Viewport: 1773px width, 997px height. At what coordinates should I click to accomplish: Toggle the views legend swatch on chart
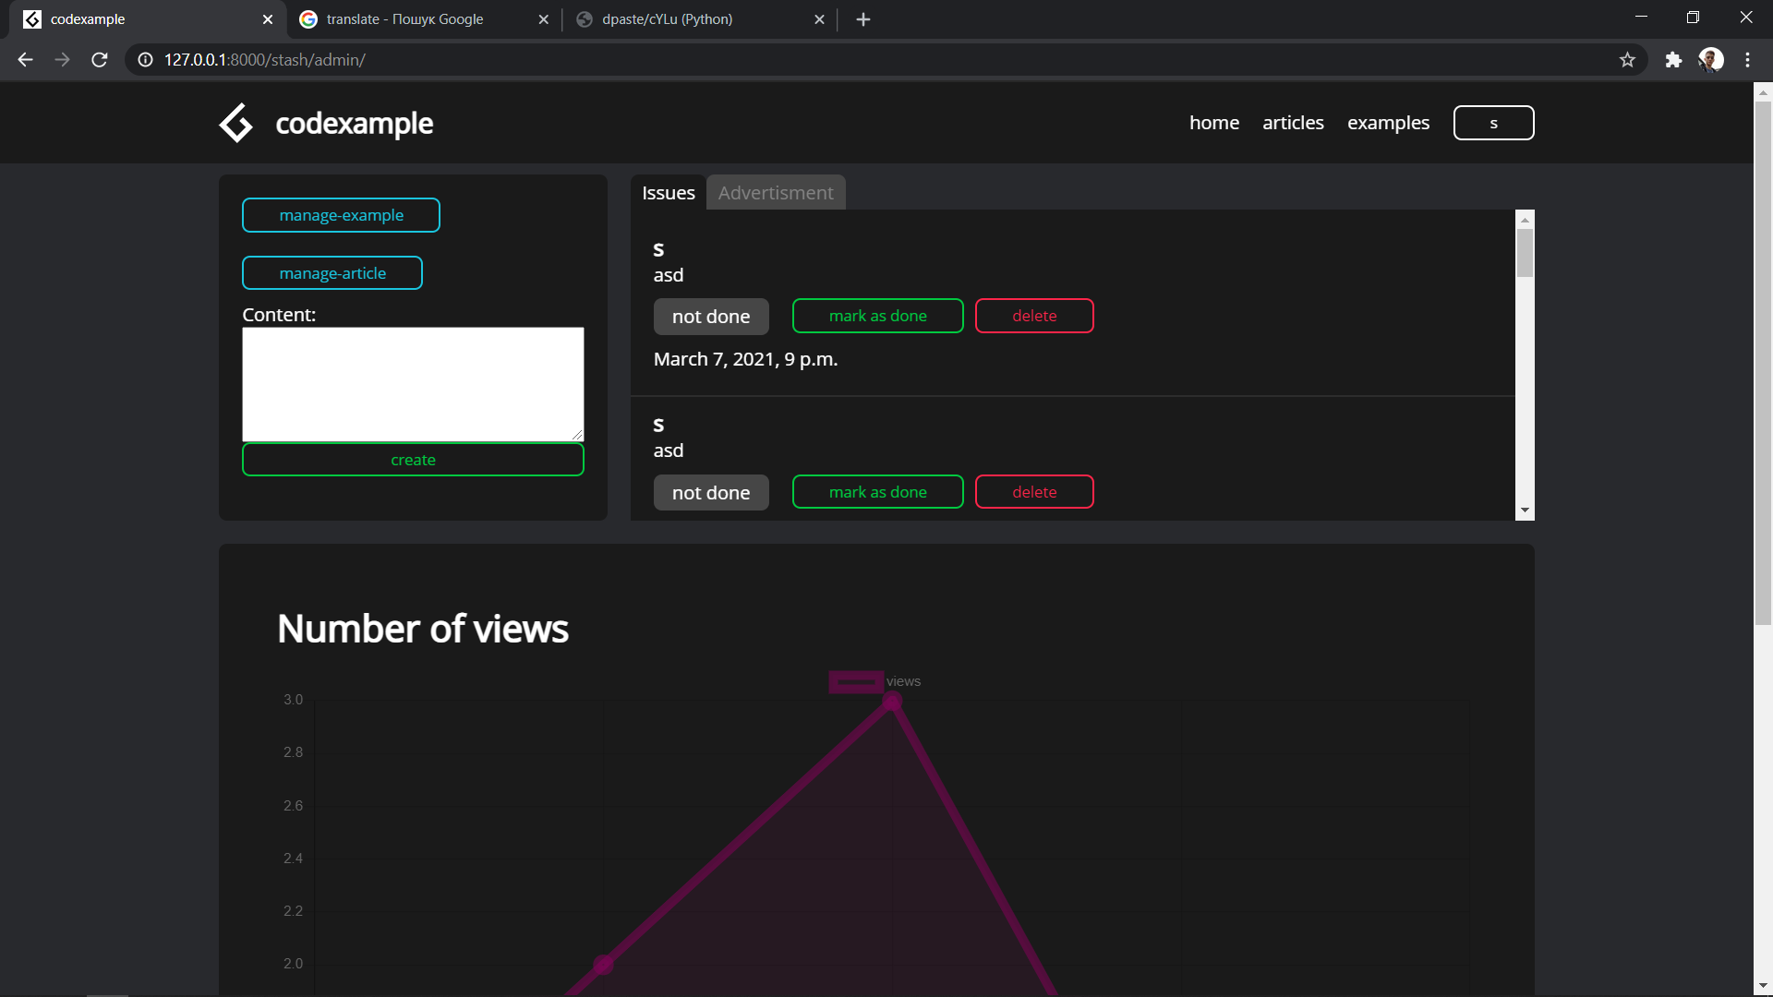coord(856,682)
